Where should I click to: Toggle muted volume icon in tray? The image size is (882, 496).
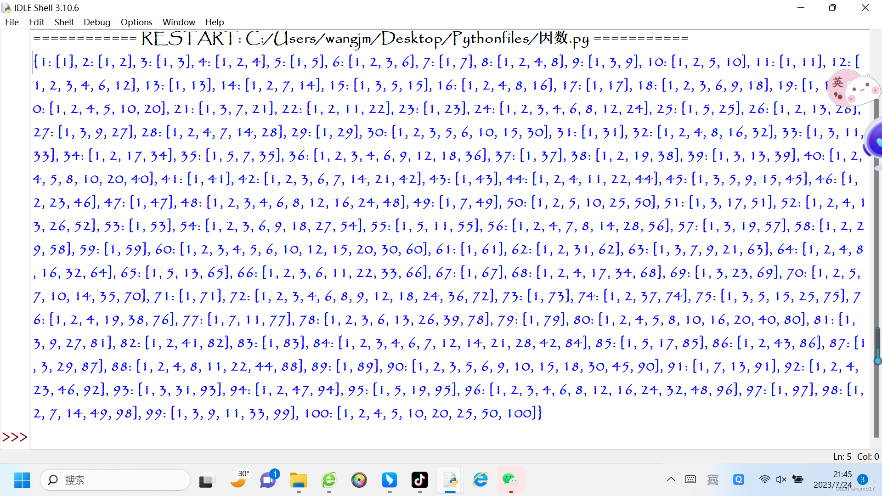click(x=781, y=479)
